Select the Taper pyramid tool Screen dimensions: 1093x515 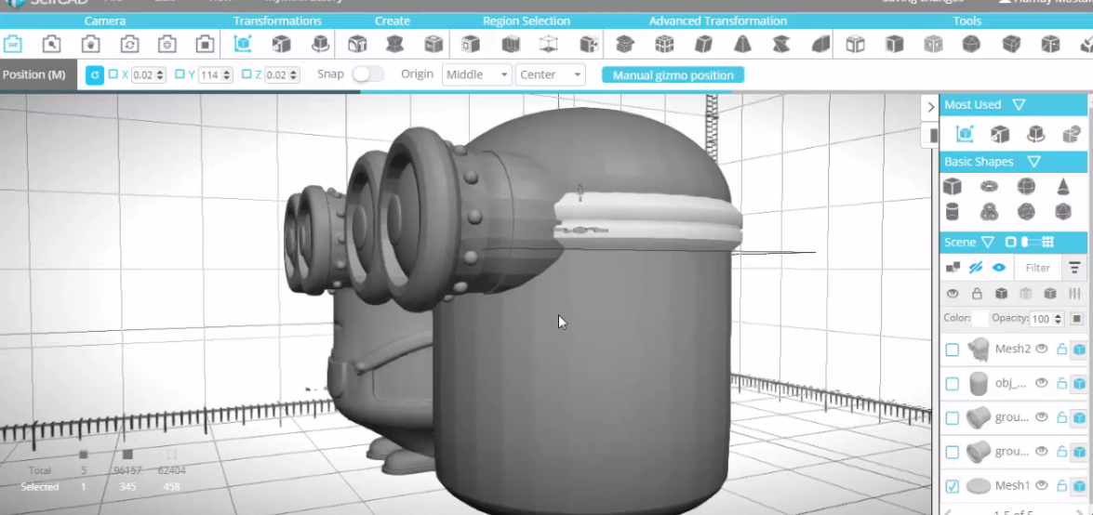[742, 45]
